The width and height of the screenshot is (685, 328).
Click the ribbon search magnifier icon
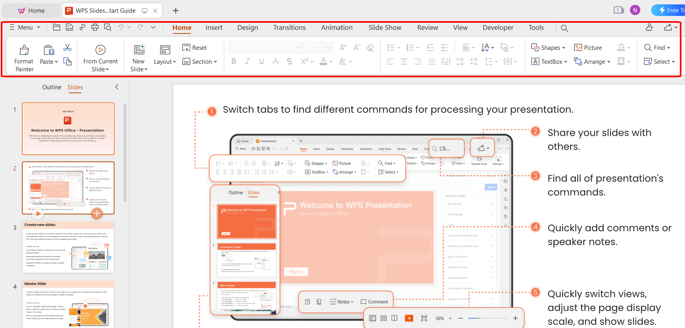[565, 28]
